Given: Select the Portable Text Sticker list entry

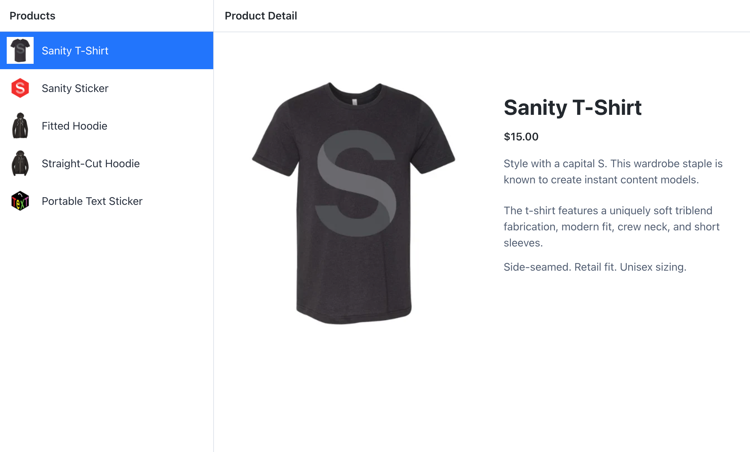Looking at the screenshot, I should 91,201.
